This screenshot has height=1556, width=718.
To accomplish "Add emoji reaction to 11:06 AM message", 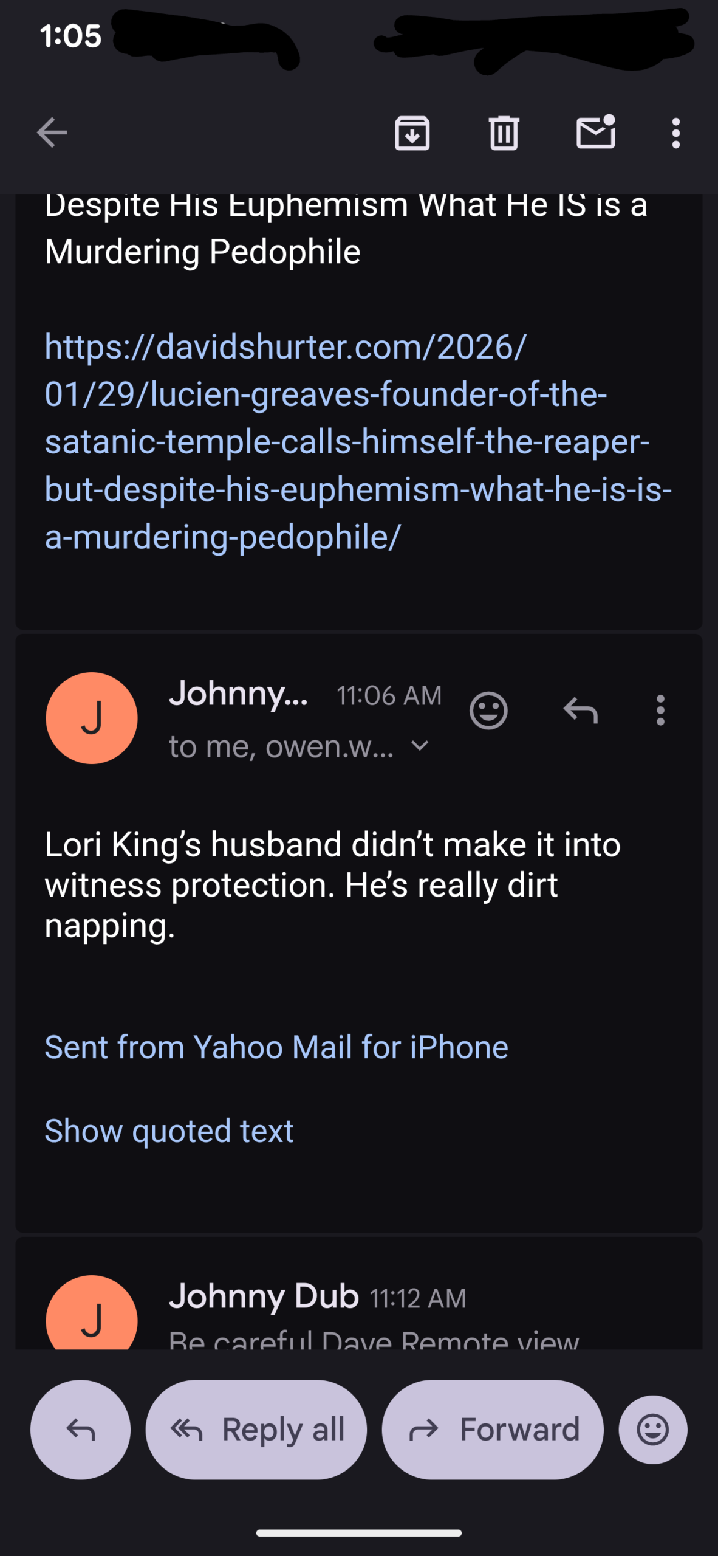I will pos(488,710).
